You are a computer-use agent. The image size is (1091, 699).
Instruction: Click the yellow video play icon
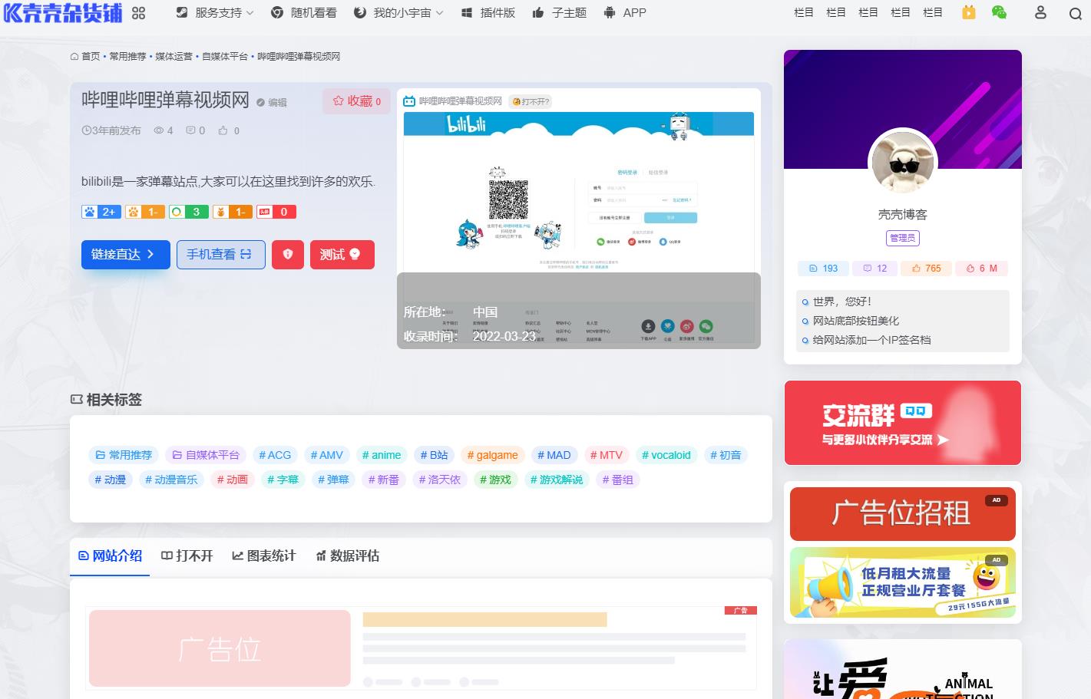[969, 12]
